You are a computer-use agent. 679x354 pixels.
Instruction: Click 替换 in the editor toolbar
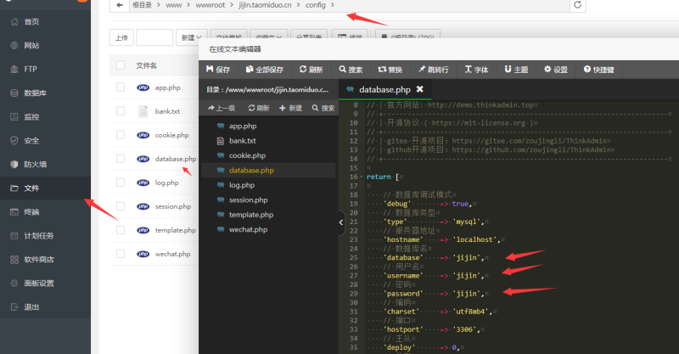pos(390,70)
